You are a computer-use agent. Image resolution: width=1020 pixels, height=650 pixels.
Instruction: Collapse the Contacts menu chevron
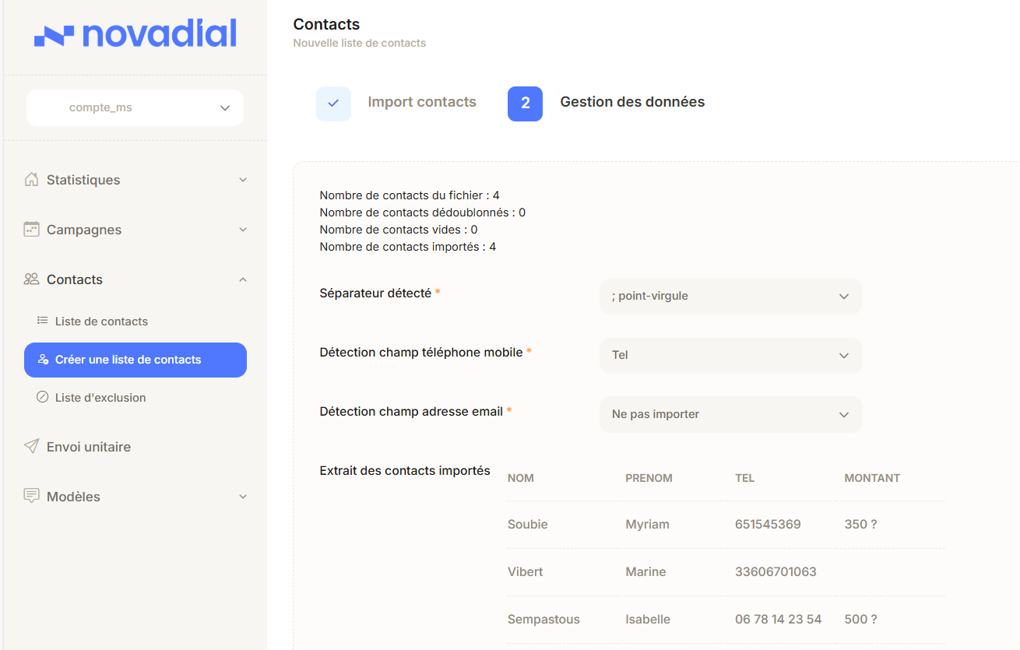pyautogui.click(x=243, y=279)
